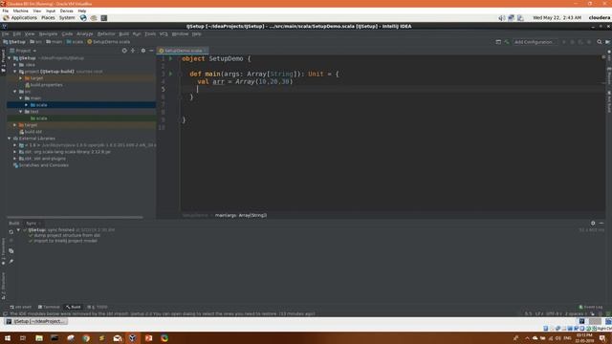Click the volume icon in the GNOME panel

tap(501, 18)
